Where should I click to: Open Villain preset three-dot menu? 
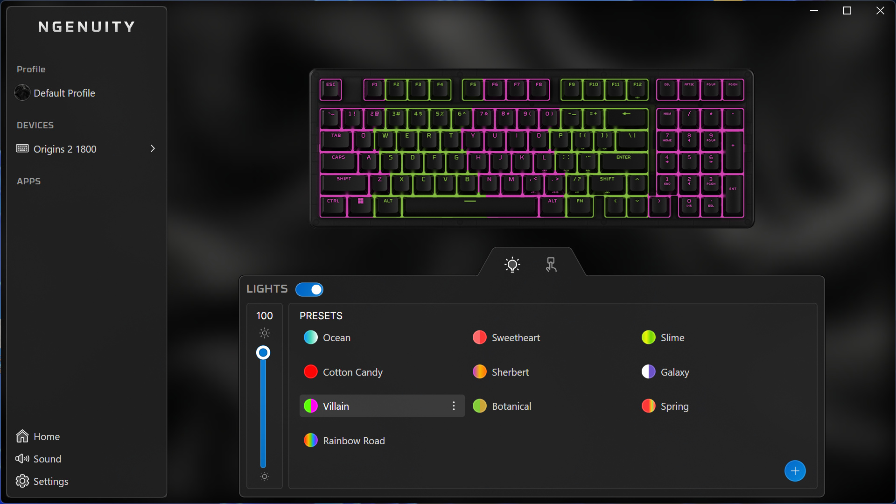[x=454, y=406]
